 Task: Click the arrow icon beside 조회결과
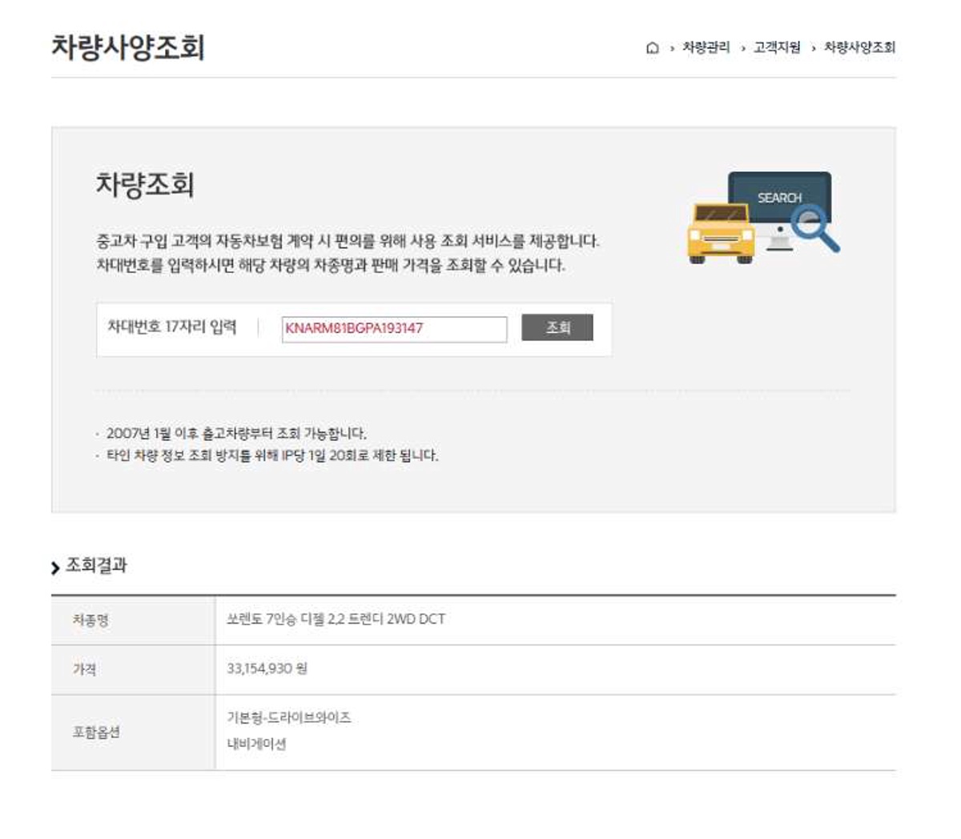pos(55,568)
